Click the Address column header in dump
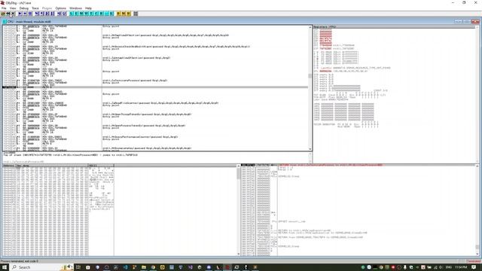 (8, 166)
